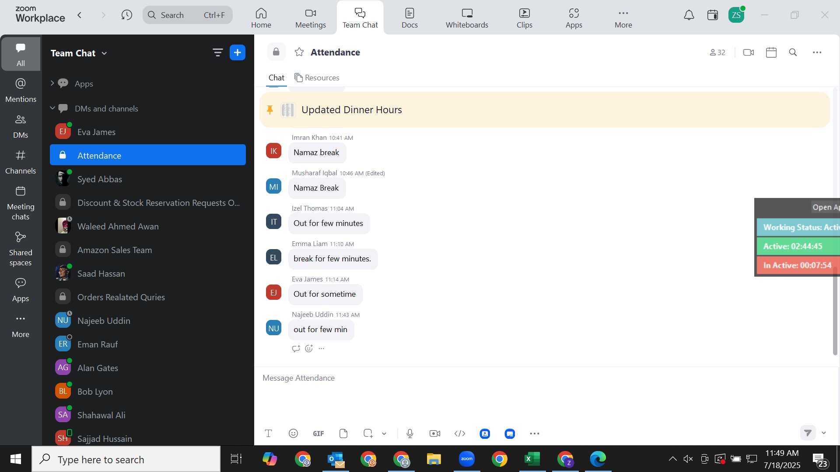This screenshot has width=840, height=472.
Task: Open the pinned Updated Dinner Hours message
Action: coord(545,110)
